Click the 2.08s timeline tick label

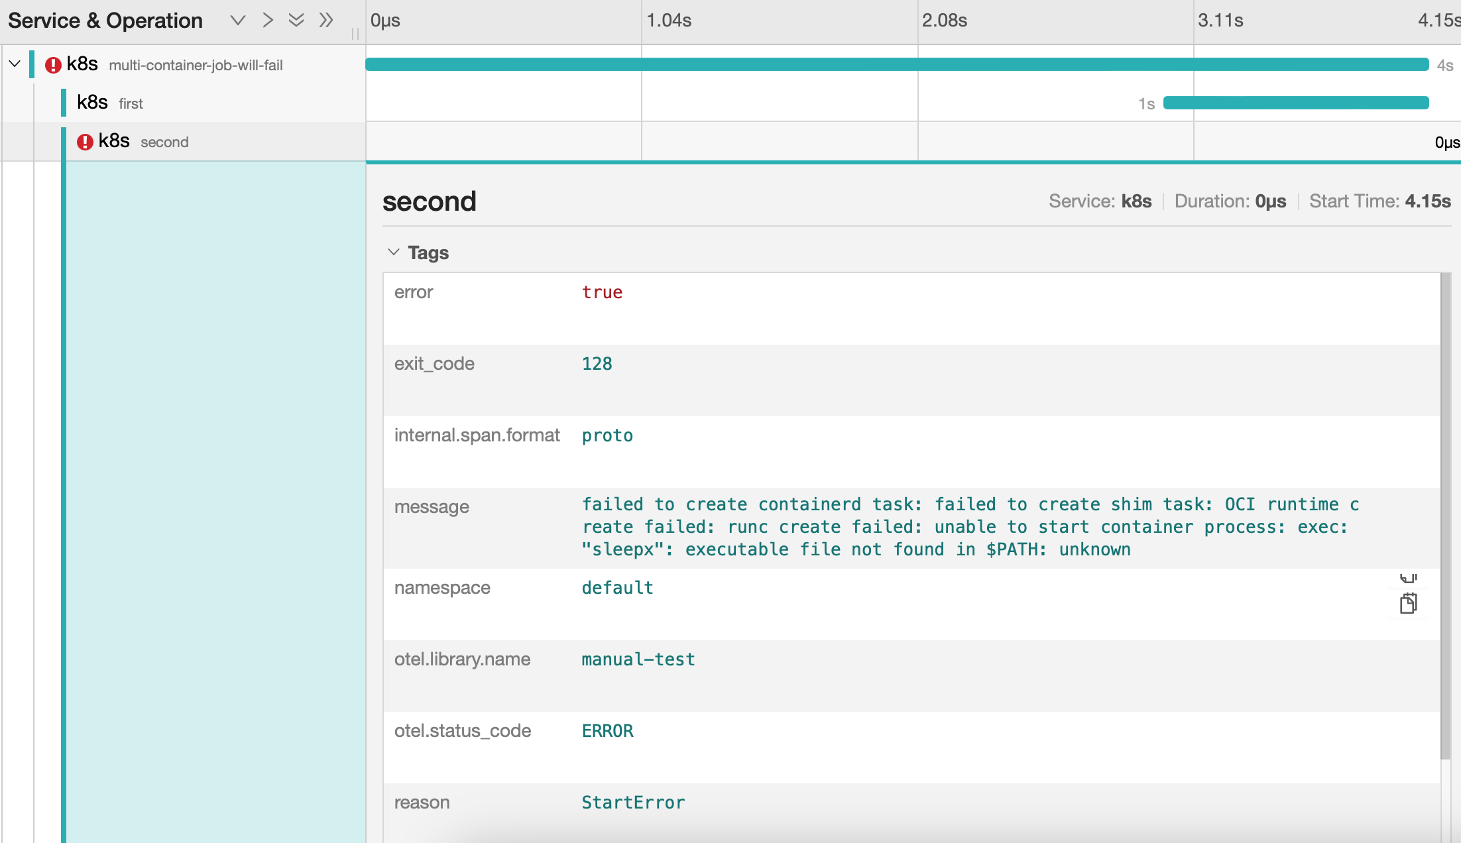[945, 21]
